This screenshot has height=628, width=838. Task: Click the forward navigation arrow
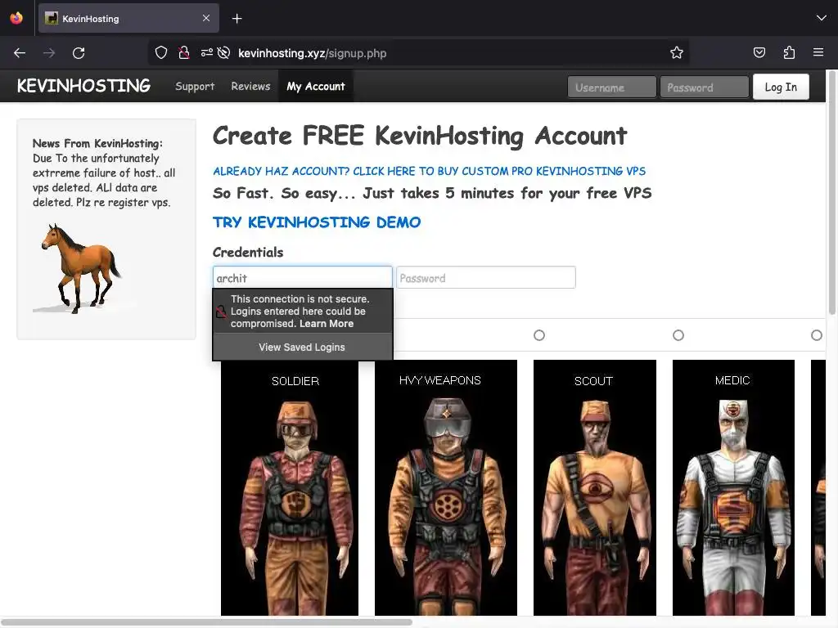coord(49,53)
